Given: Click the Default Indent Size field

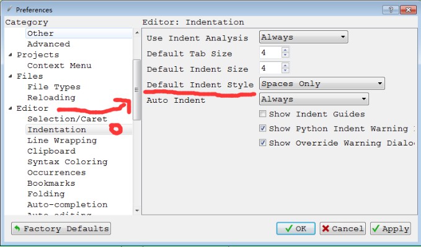Looking at the screenshot, I should point(270,68).
